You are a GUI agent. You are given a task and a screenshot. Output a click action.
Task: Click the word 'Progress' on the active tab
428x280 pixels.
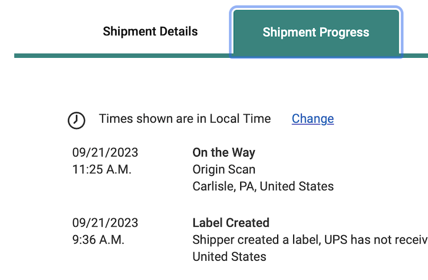342,32
